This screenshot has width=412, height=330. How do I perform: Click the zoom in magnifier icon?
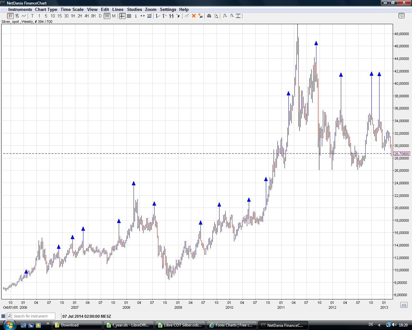(x=225, y=16)
